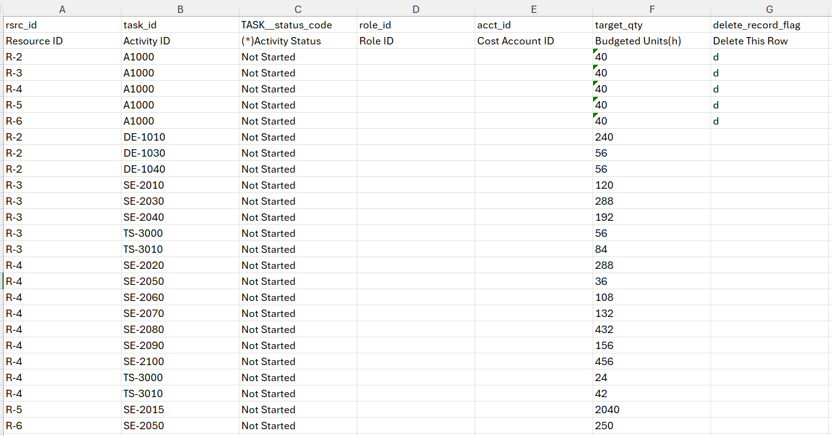Viewport: 832px width, 436px height.
Task: Select column F by its header letter
Action: click(x=652, y=9)
